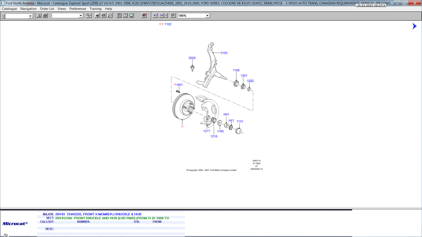Expand the first toolbar combo box
The height and width of the screenshot is (237, 422).
[x=30, y=16]
